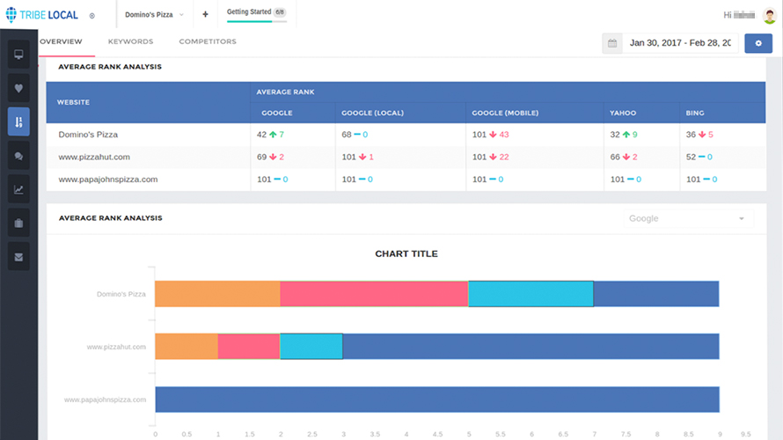
Task: Open the envelope mail sidebar icon
Action: [18, 257]
